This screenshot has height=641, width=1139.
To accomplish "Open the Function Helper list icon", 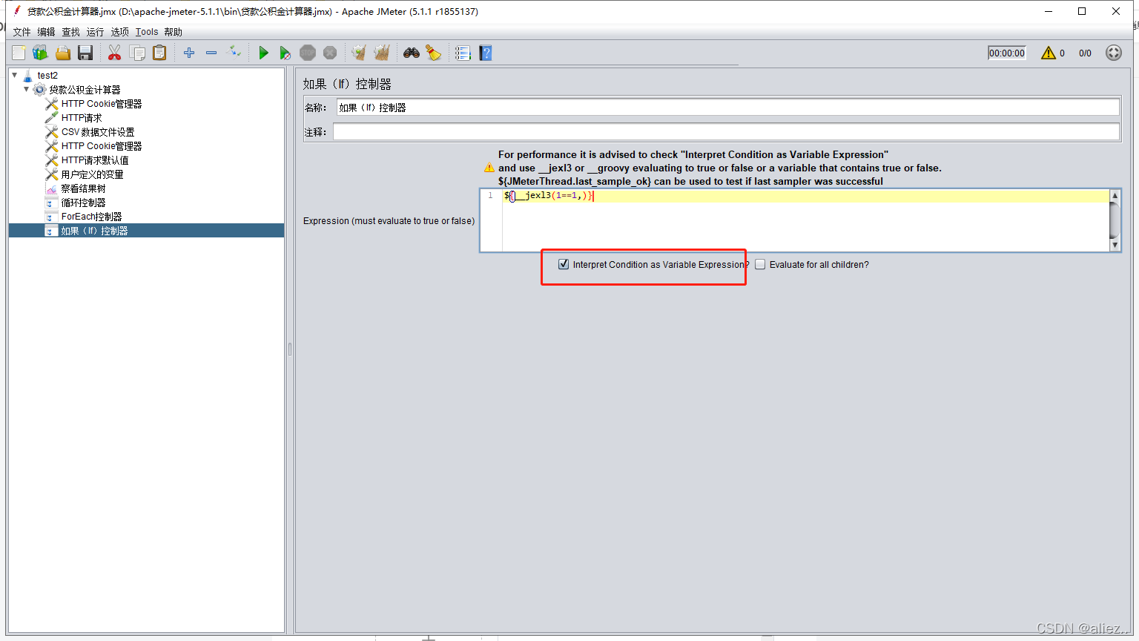I will click(463, 53).
